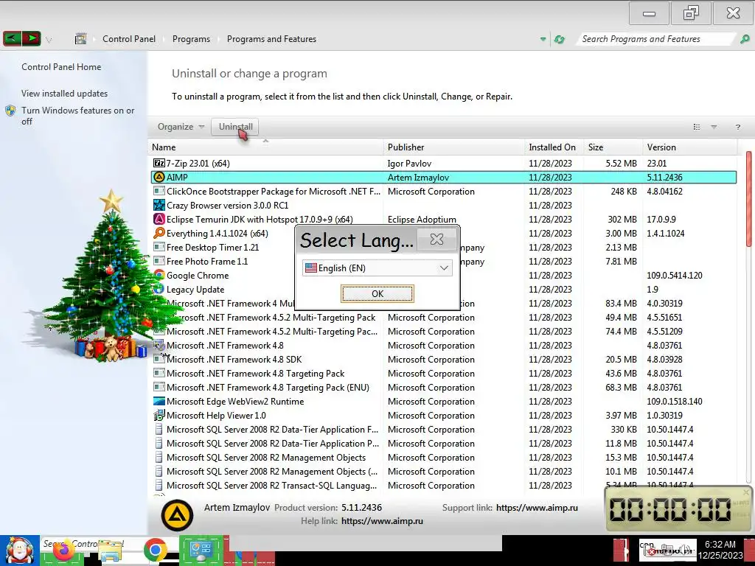Open the recent locations dropdown arrow
Screen dimensions: 755x566
pos(49,40)
